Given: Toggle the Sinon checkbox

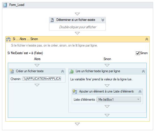Looking at the screenshot, I should [138, 53].
